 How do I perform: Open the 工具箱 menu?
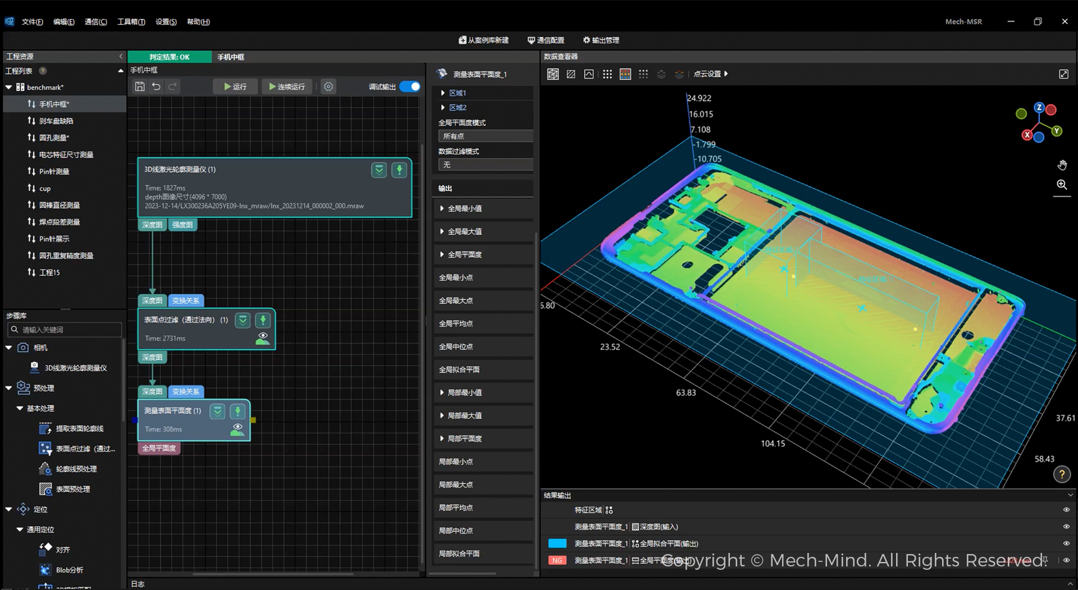[x=131, y=22]
